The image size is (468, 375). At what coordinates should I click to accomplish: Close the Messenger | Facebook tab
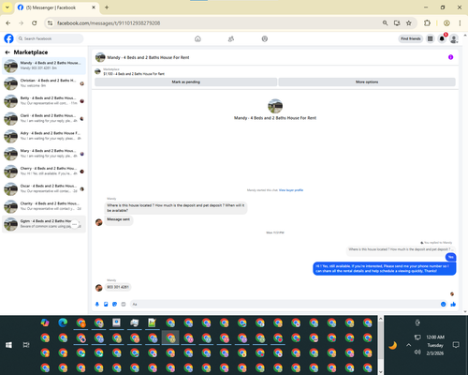coord(94,7)
